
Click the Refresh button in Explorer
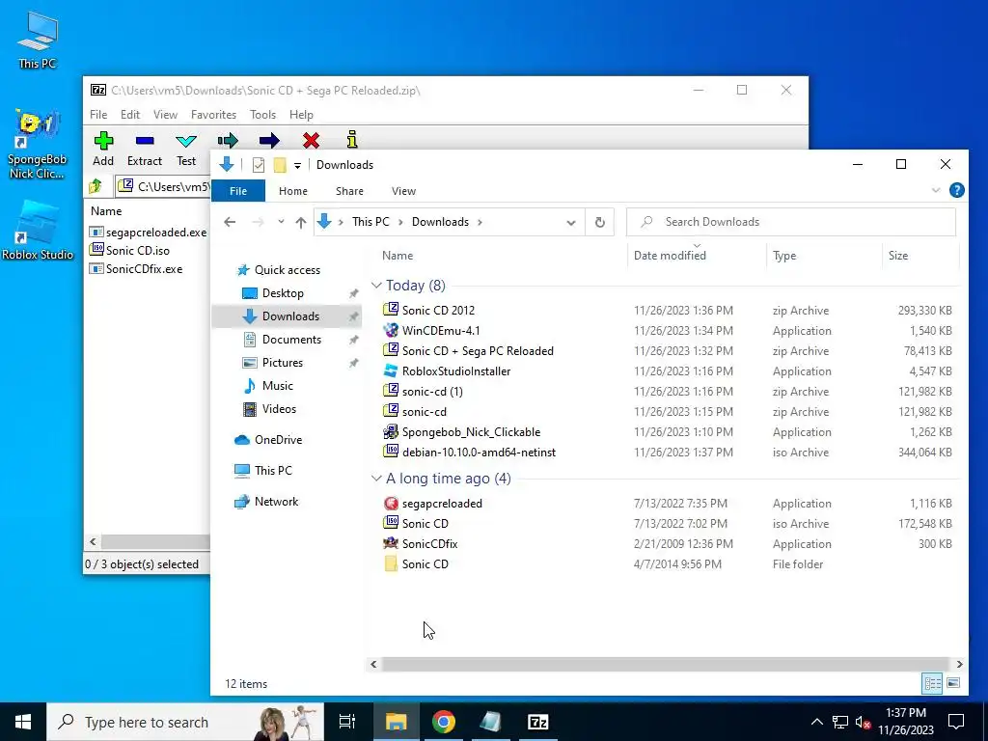(600, 222)
